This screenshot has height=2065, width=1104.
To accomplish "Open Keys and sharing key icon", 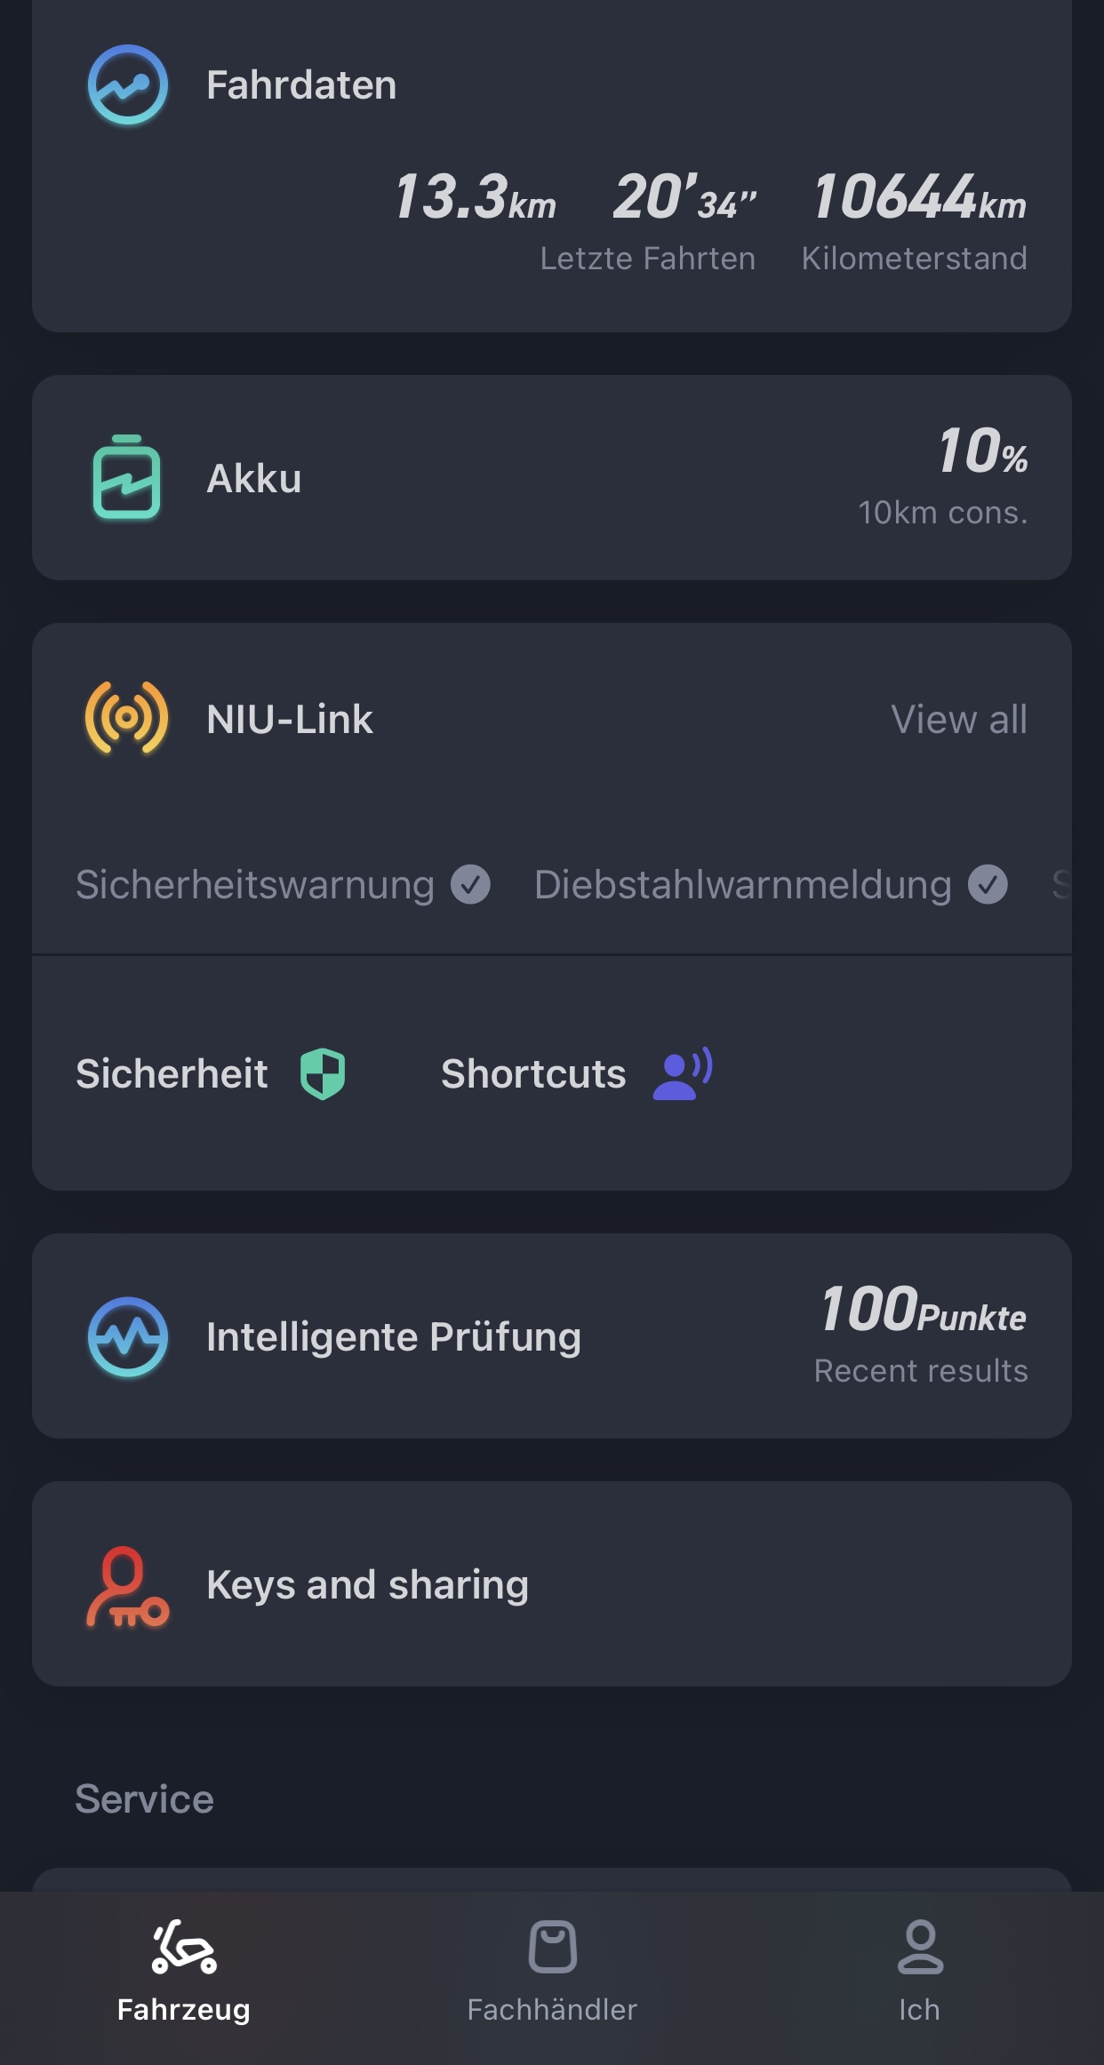I will [x=127, y=1586].
